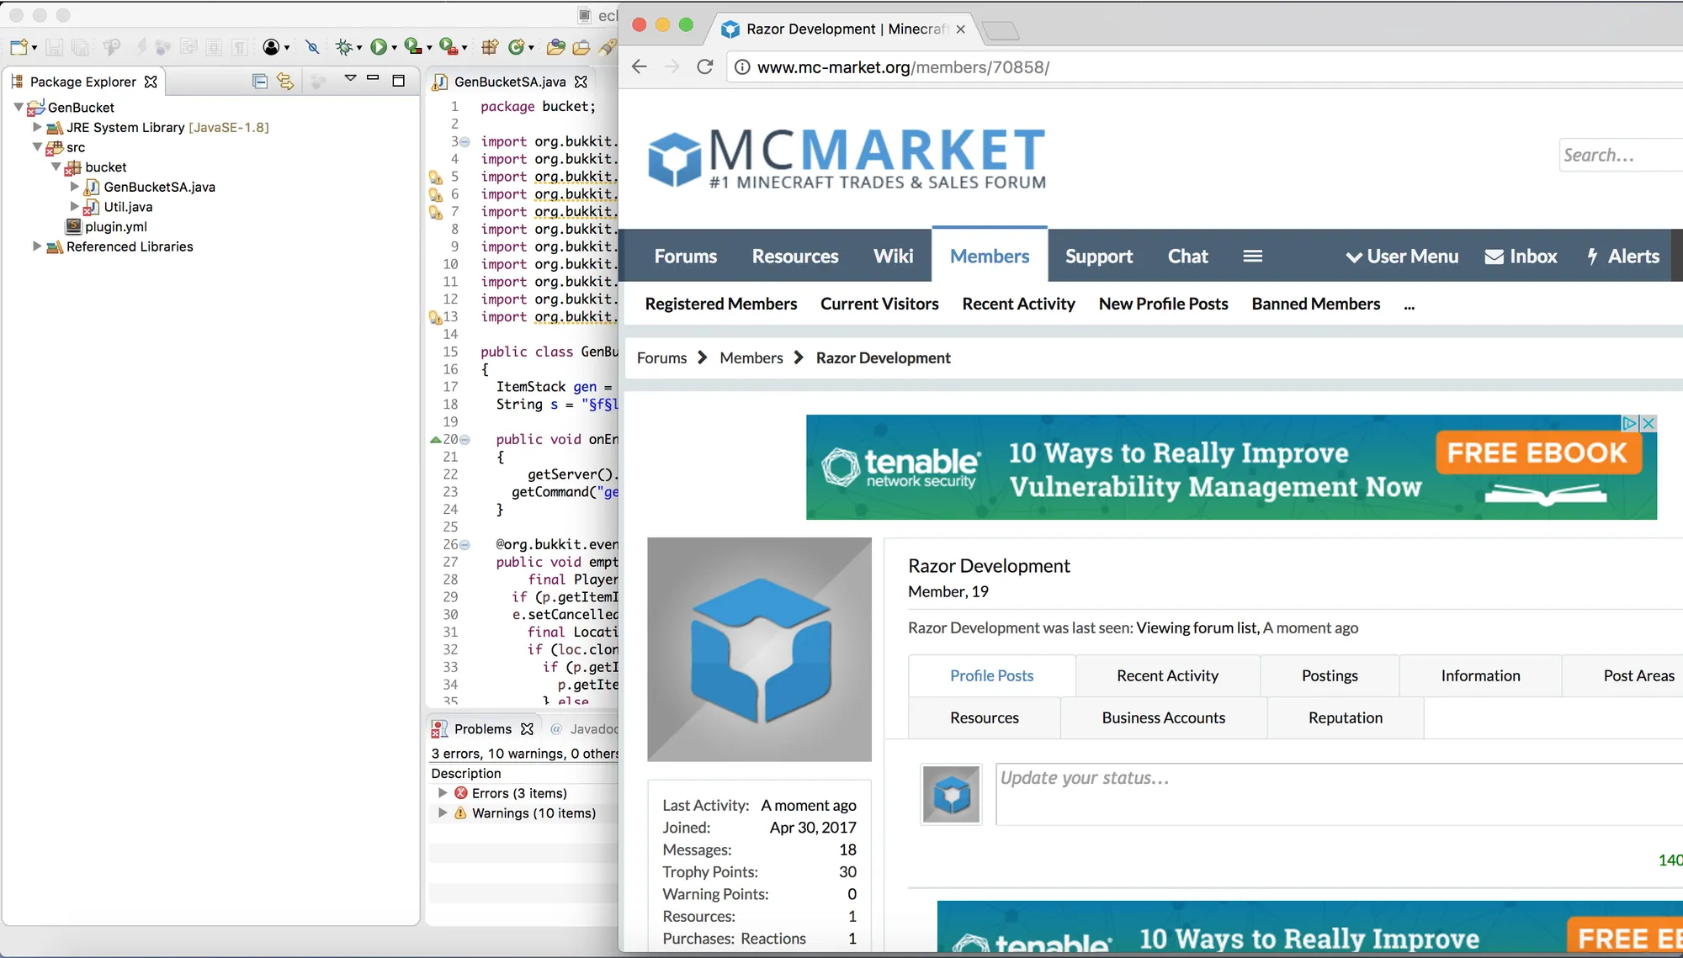Run the program with the green Run icon
This screenshot has height=958, width=1683.
[378, 47]
